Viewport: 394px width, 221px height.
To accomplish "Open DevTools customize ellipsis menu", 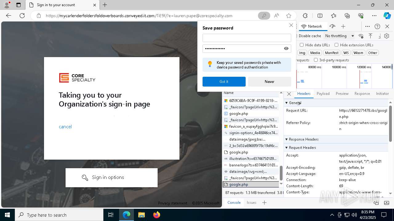I will 368,26.
